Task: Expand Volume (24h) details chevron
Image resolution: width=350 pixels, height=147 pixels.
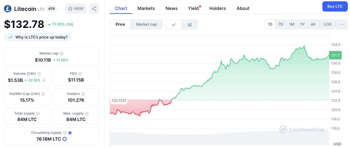Action: [44, 80]
